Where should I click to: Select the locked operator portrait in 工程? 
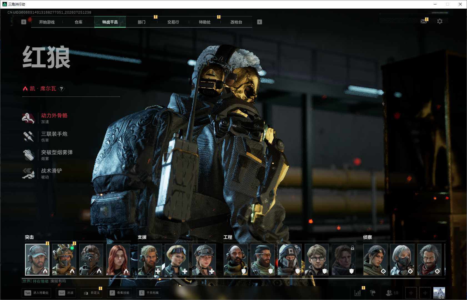pyautogui.click(x=343, y=260)
